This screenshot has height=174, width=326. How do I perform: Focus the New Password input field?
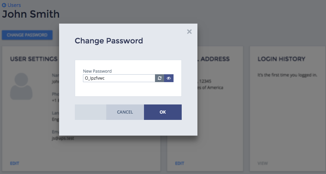(x=119, y=78)
